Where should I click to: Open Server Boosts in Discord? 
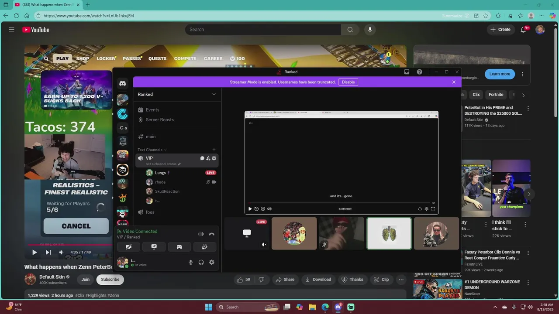(177, 119)
